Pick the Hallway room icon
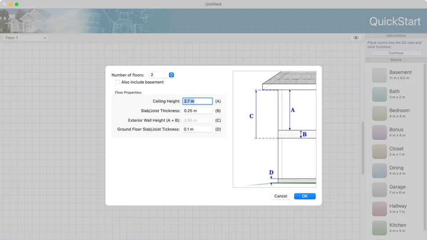 click(379, 209)
